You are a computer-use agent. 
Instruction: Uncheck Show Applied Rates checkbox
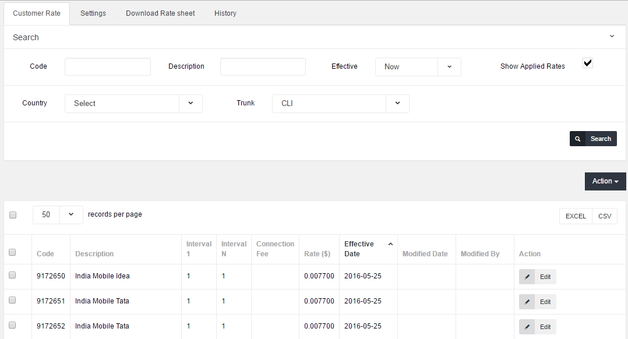click(588, 63)
